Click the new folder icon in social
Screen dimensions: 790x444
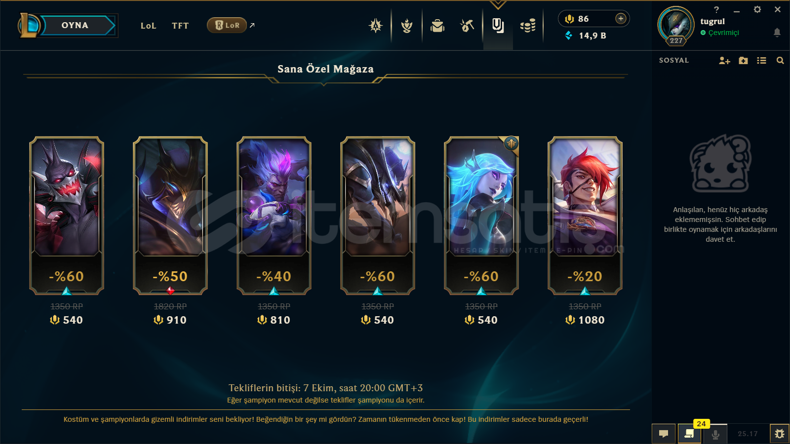[x=743, y=61]
